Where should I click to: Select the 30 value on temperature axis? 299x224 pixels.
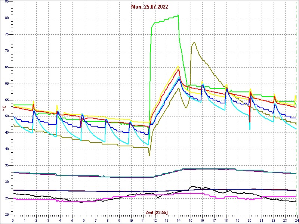[6, 182]
